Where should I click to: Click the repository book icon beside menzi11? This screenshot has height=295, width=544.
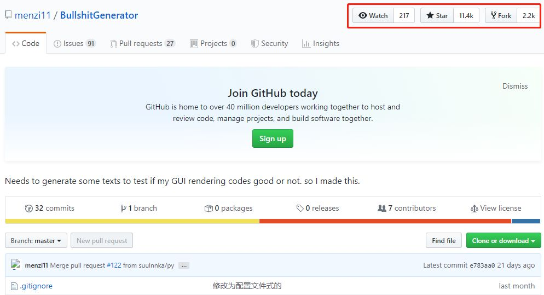(8, 15)
